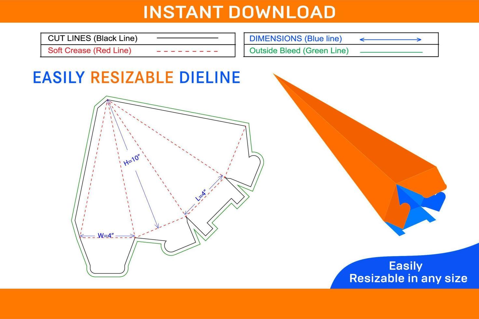Click the 'EASILY RESIZABLE DIELINE' heading
The image size is (479, 319).
pyautogui.click(x=137, y=77)
